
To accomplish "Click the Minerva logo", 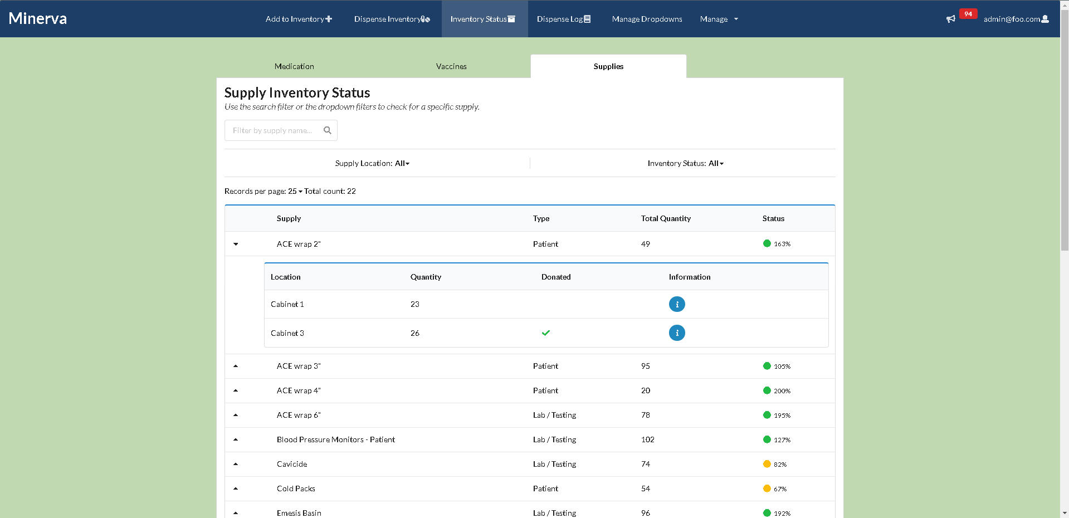I will coord(38,18).
